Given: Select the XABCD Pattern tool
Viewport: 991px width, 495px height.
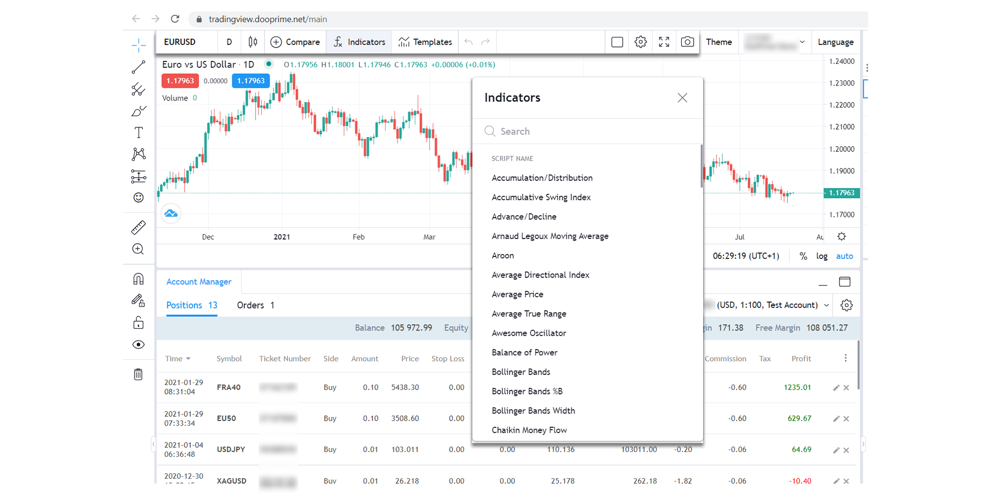Looking at the screenshot, I should coord(139,154).
